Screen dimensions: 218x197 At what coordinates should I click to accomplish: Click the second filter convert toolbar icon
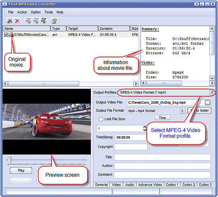pos(36,21)
